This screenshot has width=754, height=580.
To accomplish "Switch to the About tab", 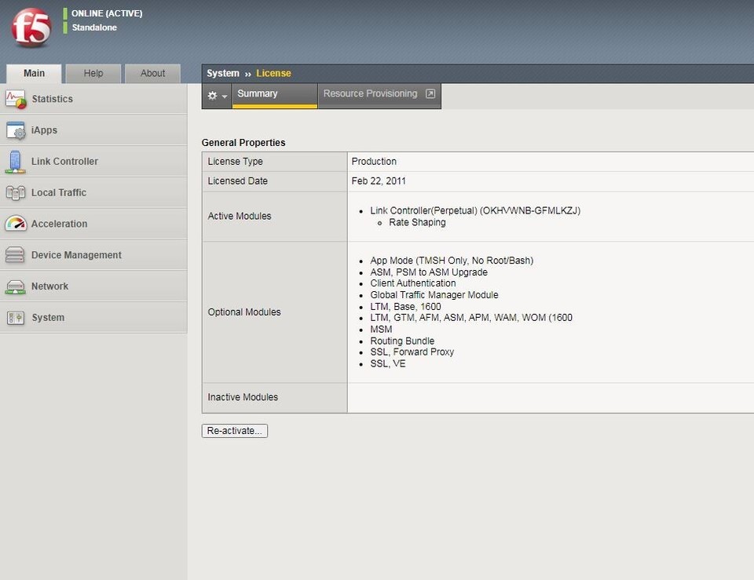I will coord(152,74).
